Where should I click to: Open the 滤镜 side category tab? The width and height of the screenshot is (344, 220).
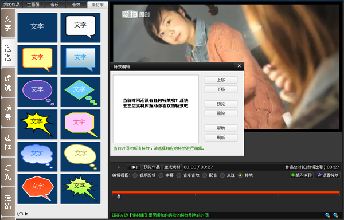8,82
